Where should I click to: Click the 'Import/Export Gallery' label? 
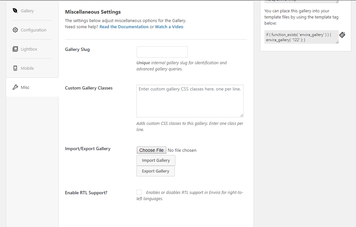[88, 149]
